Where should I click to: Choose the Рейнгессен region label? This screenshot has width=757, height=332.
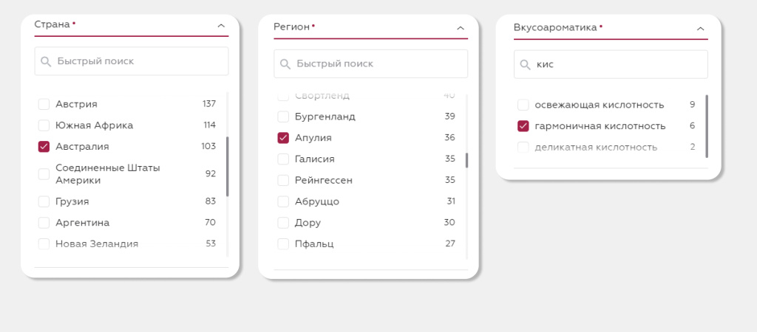pyautogui.click(x=324, y=180)
